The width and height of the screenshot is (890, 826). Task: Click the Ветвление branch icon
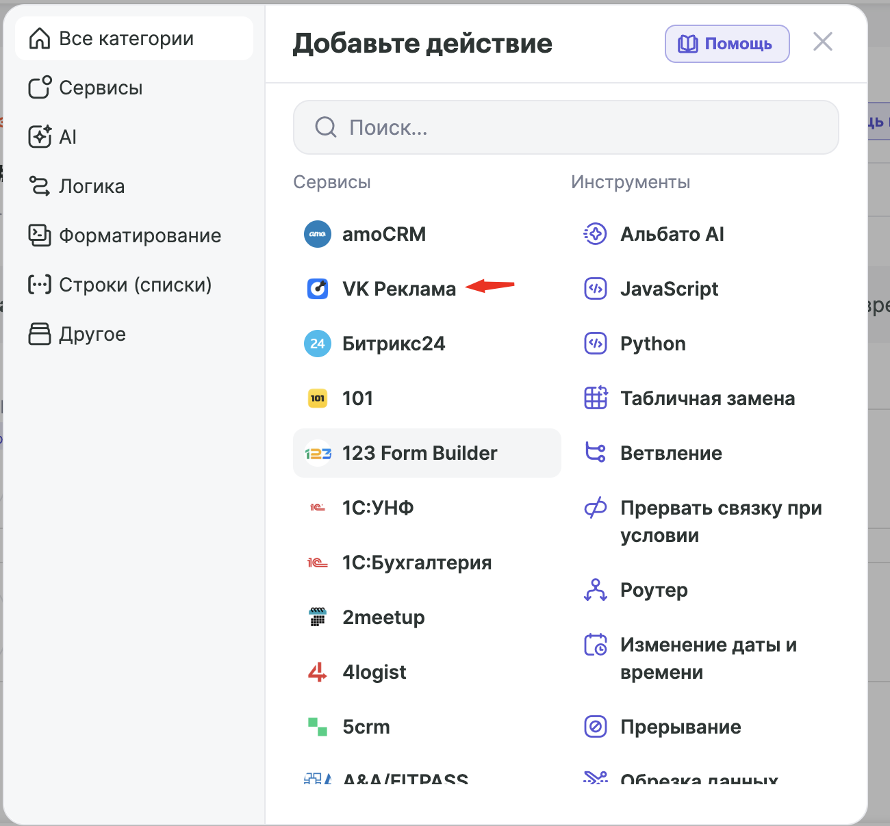(596, 452)
